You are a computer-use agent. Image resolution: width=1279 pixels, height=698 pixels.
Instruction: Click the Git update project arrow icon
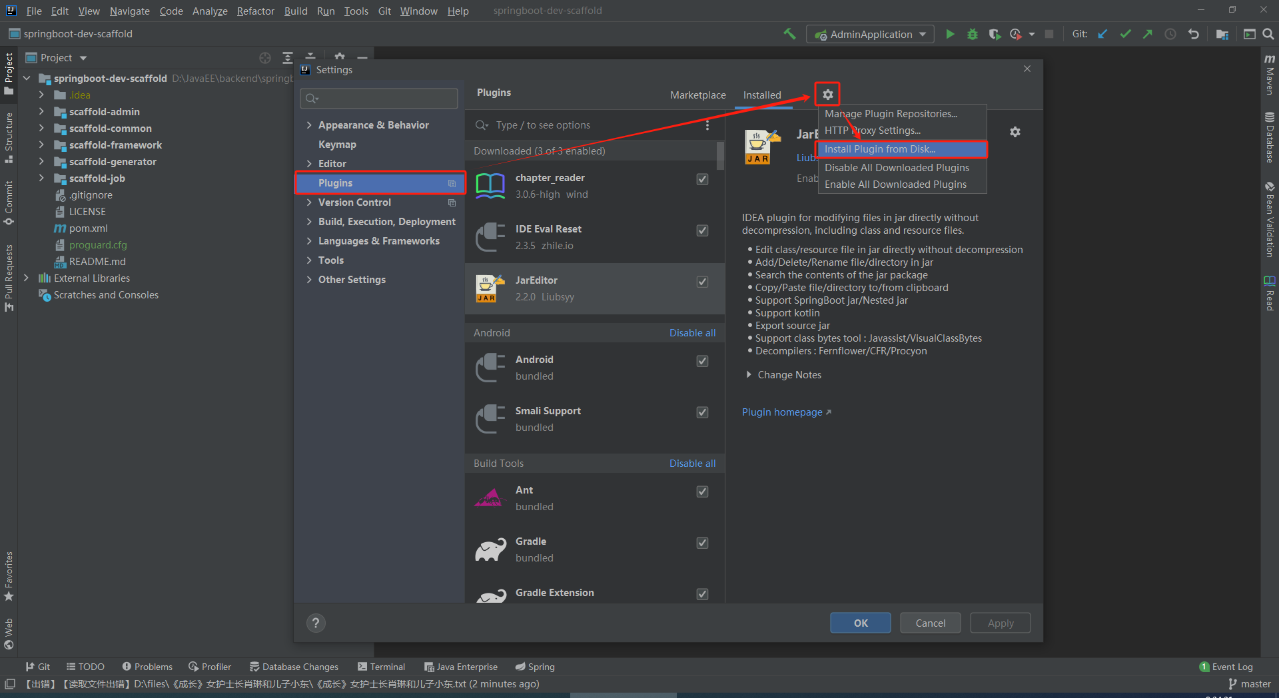(1102, 34)
